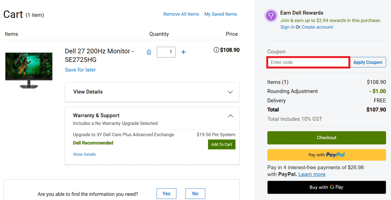Create a Dell account
The width and height of the screenshot is (391, 200).
click(x=317, y=27)
